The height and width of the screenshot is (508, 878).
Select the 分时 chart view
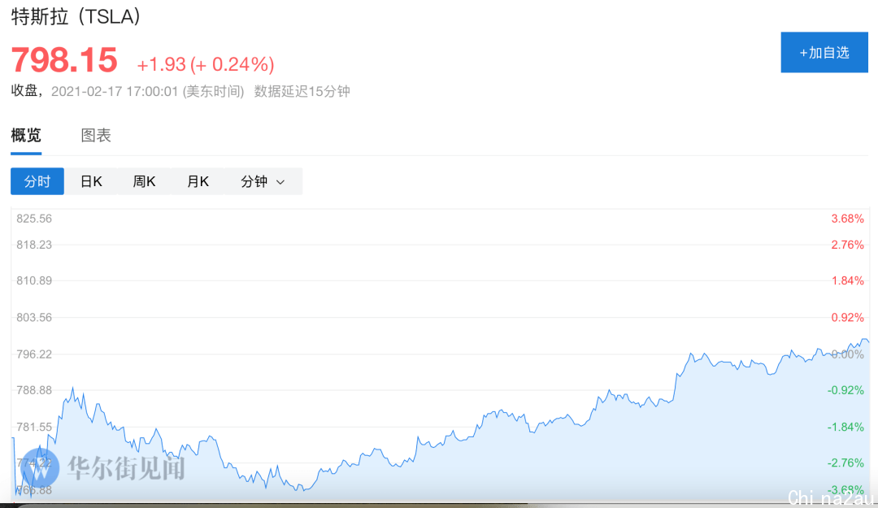37,181
